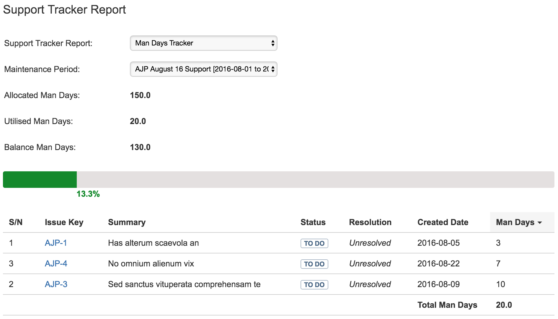Sort table by Man Days column
This screenshot has width=558, height=319.
[x=515, y=222]
